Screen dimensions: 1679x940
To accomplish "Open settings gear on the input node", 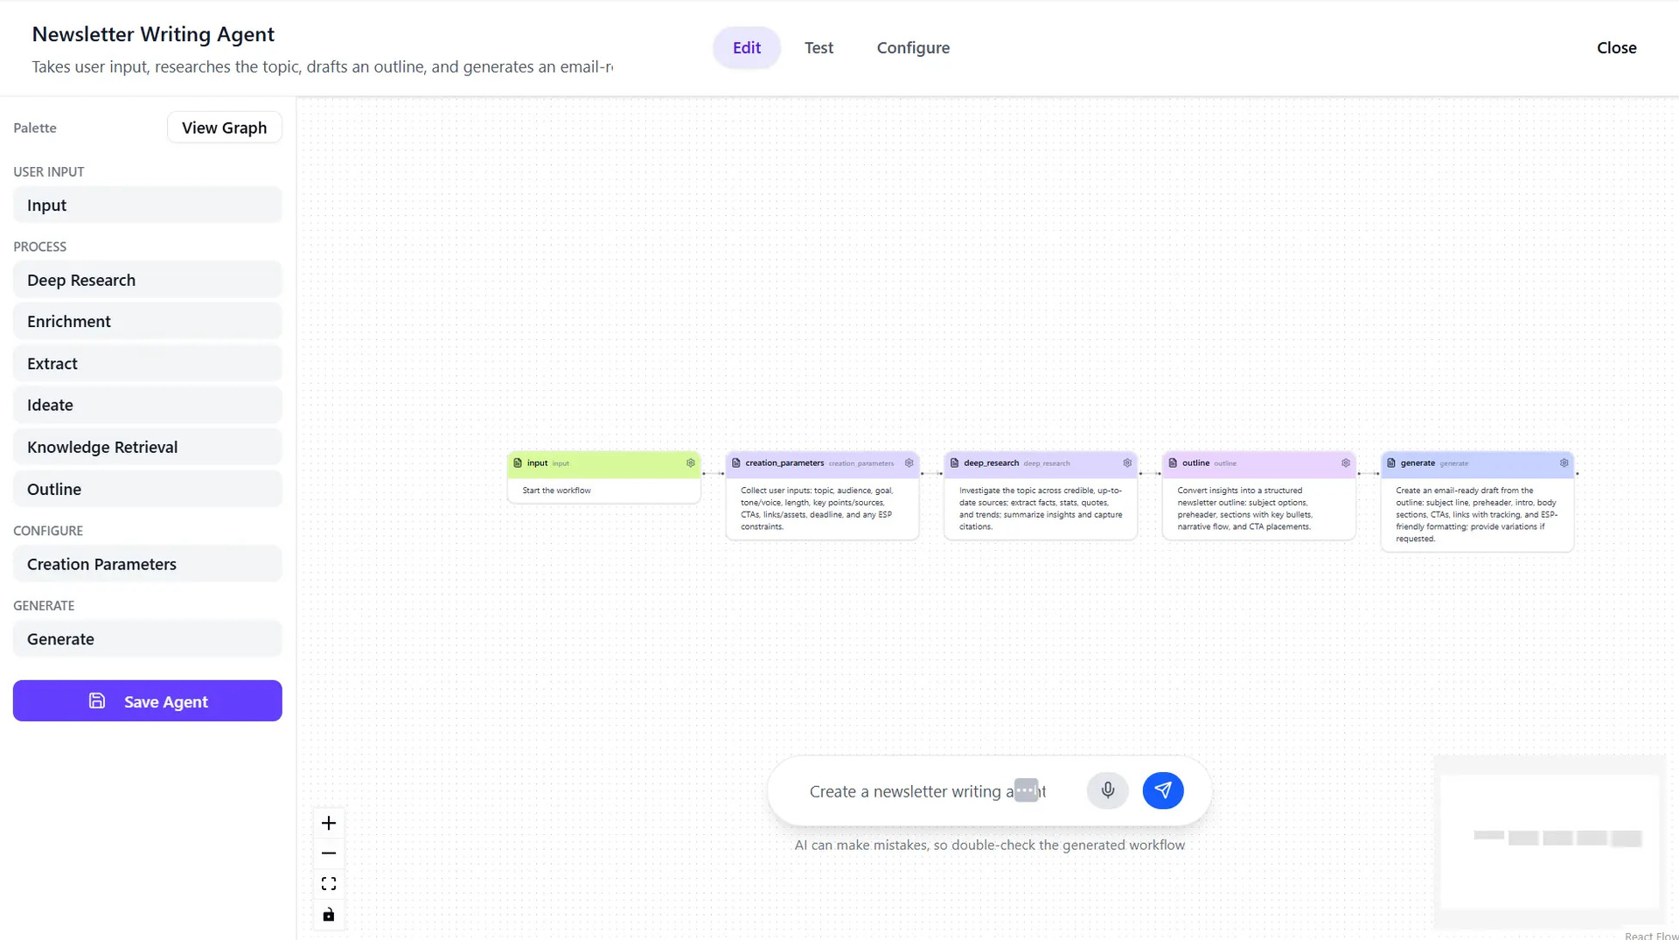I will [x=690, y=463].
